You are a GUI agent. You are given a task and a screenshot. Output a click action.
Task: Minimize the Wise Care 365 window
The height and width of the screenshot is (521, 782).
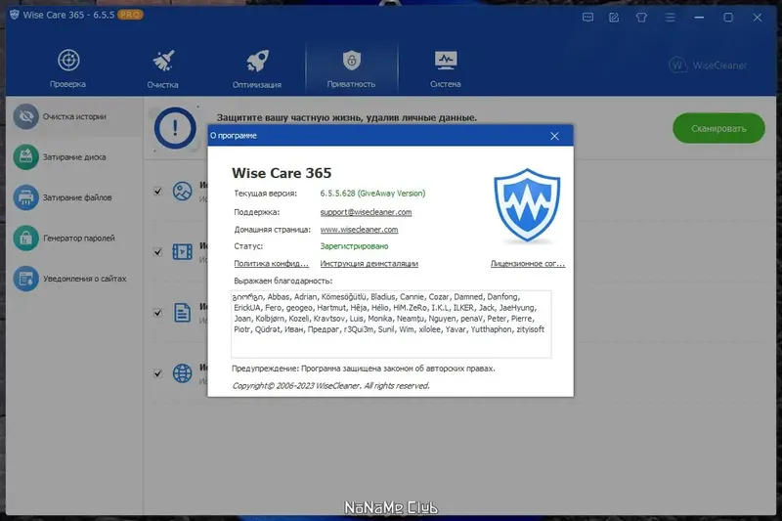pyautogui.click(x=699, y=18)
